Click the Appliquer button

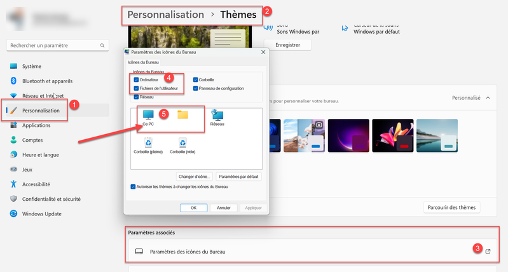pos(253,208)
